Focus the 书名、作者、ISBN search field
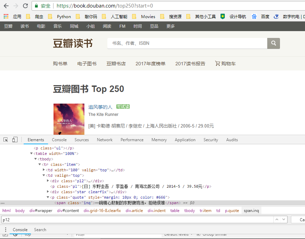This screenshot has width=305, height=239. pyautogui.click(x=187, y=43)
